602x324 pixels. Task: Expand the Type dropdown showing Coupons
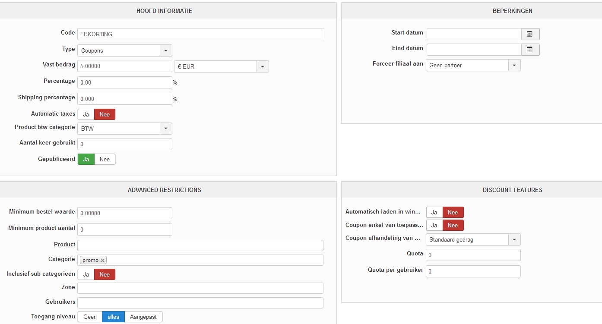pos(166,50)
